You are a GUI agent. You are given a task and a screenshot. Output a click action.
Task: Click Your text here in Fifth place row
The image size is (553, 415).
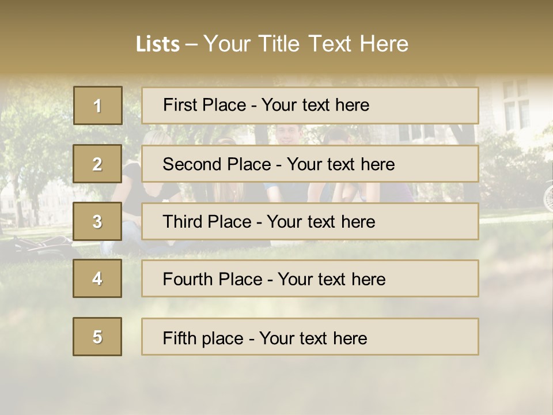pos(313,338)
